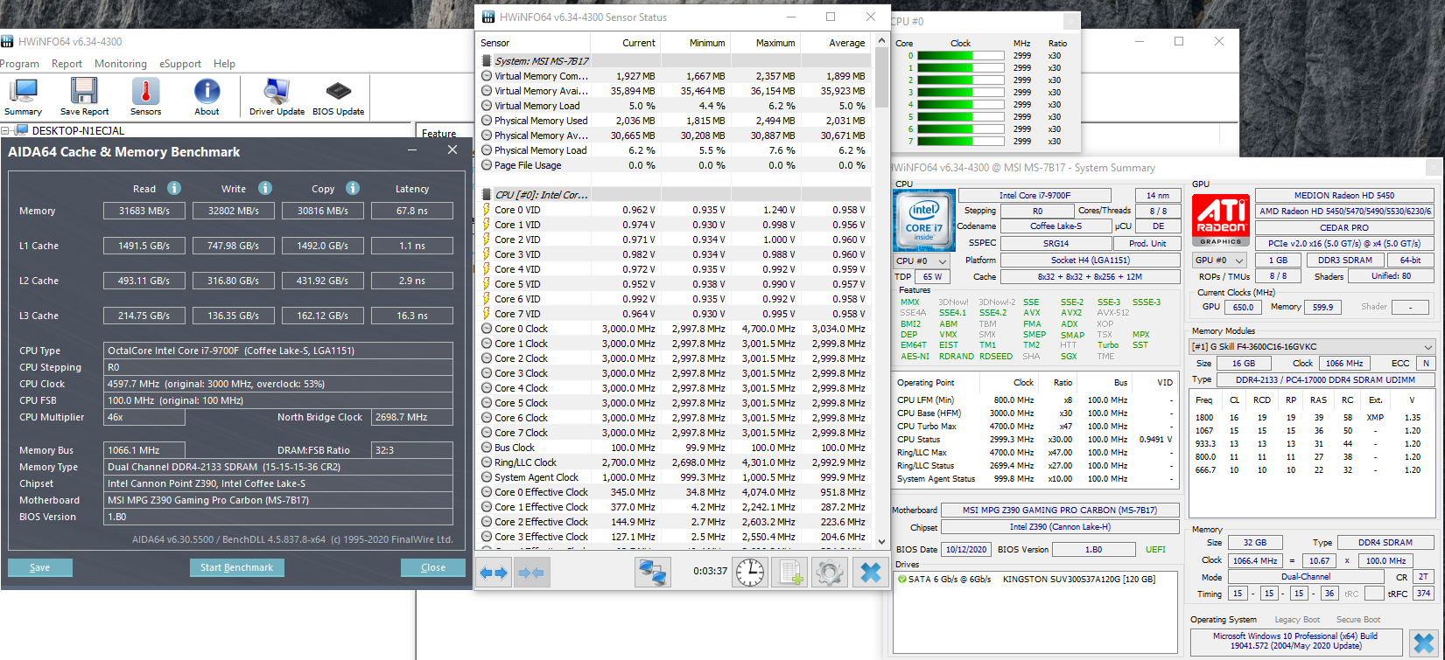Click the Maximum column header
The image size is (1445, 660).
(766, 43)
